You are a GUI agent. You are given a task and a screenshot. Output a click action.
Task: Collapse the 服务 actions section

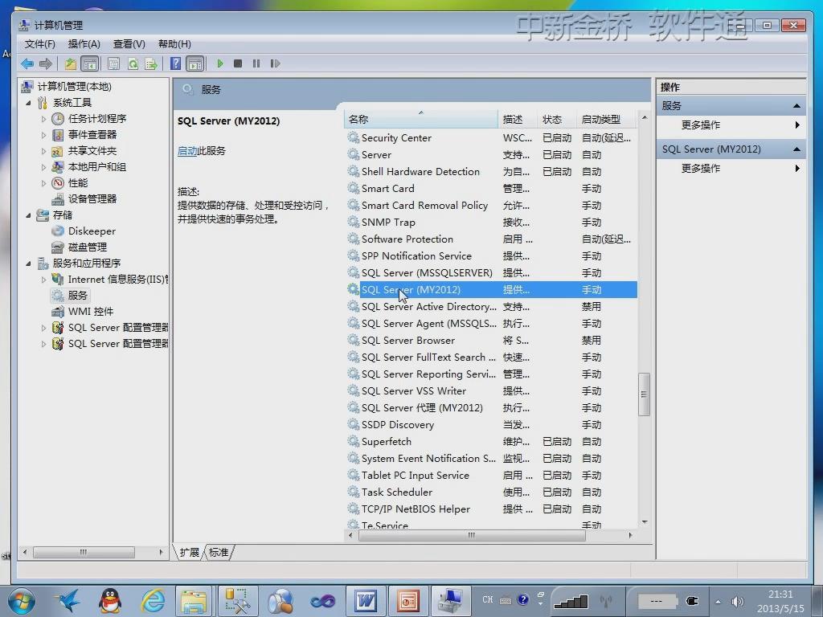pos(796,106)
